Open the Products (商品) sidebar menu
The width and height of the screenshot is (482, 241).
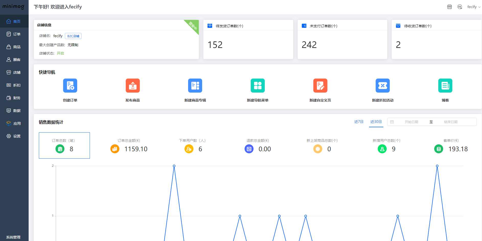pyautogui.click(x=14, y=47)
